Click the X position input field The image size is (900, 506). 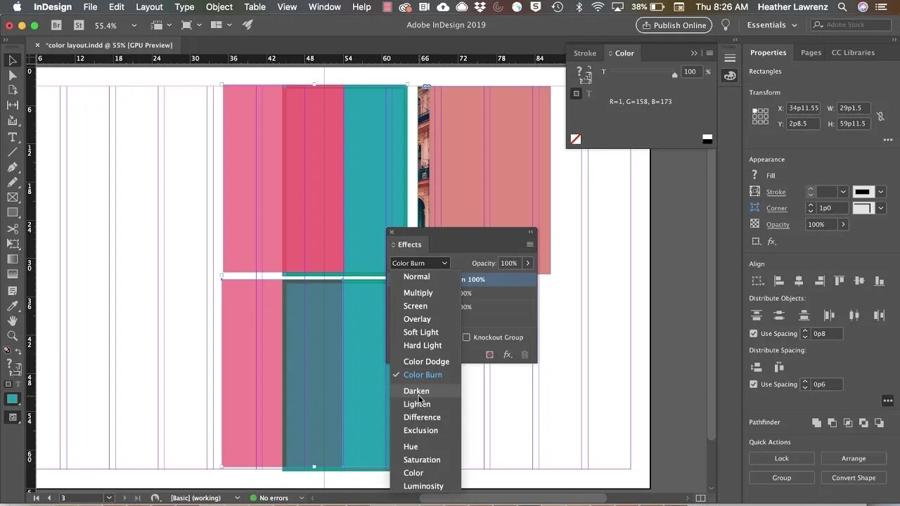coord(804,108)
